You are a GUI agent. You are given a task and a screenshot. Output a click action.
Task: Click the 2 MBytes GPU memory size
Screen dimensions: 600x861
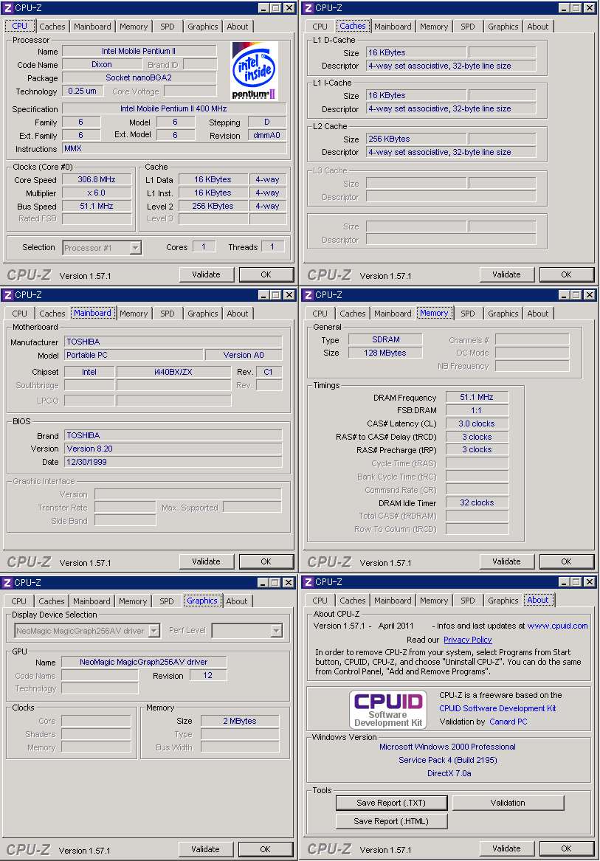pyautogui.click(x=240, y=721)
